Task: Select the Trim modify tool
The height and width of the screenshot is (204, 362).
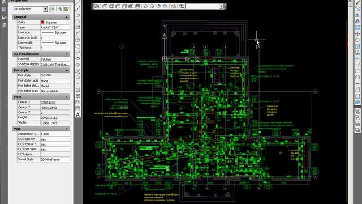Action: coord(357,59)
